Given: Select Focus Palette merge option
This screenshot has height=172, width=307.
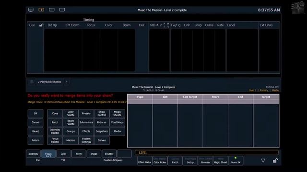Looking at the screenshot, I should click(55, 140).
